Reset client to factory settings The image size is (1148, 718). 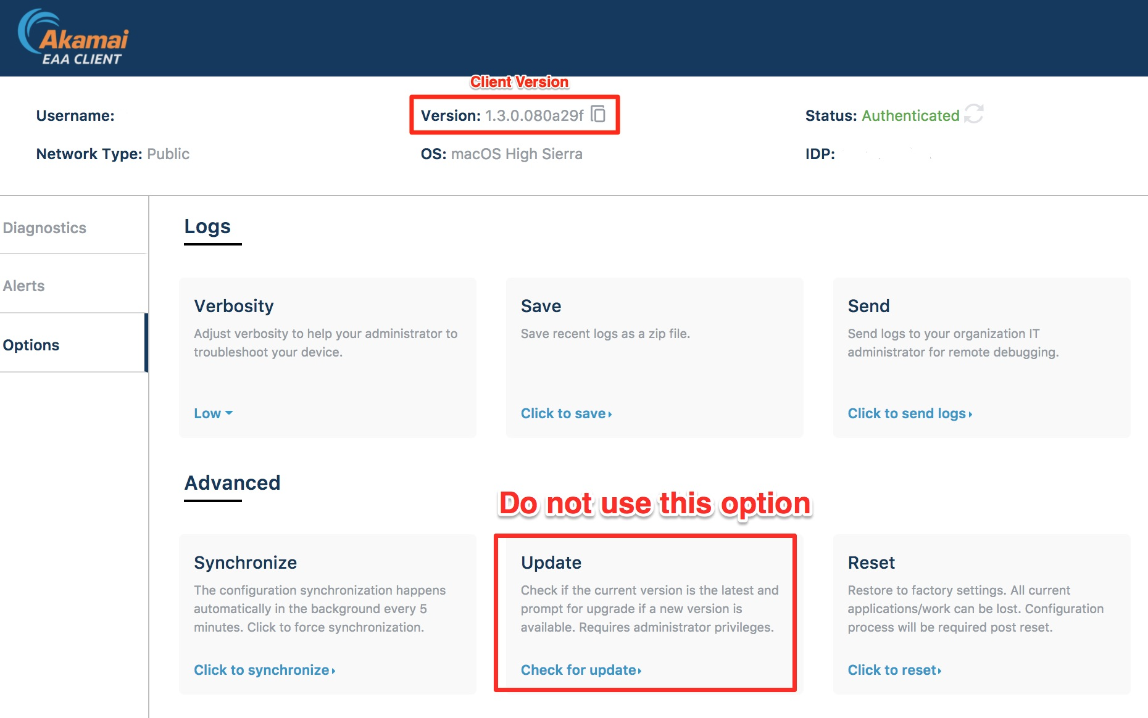coord(893,670)
